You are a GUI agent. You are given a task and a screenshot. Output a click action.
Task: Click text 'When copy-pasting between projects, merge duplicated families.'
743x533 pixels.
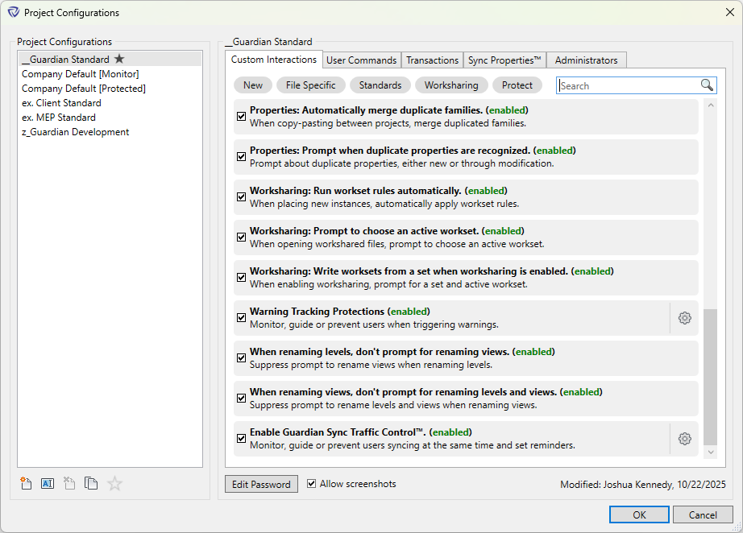tap(388, 123)
